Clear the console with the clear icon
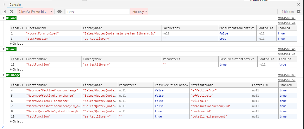Viewport: 304px width, 129px height. click(x=11, y=11)
